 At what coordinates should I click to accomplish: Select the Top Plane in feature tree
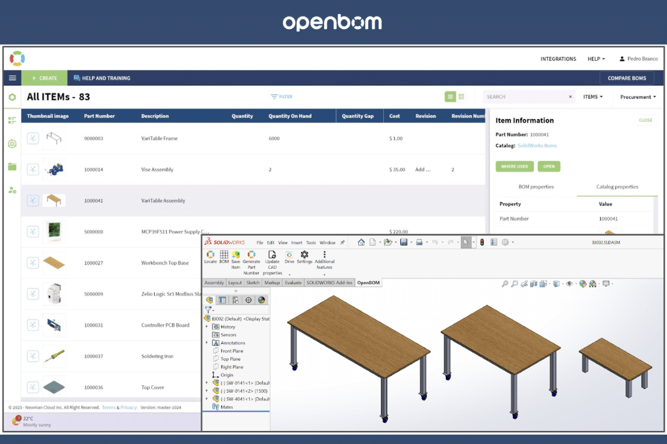pyautogui.click(x=230, y=359)
